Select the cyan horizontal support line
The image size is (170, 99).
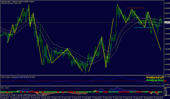click(143, 28)
